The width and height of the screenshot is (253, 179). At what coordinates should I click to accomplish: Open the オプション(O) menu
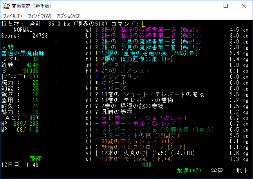click(x=69, y=16)
